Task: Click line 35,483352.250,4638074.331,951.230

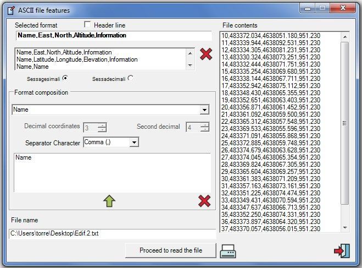Action: (271, 215)
